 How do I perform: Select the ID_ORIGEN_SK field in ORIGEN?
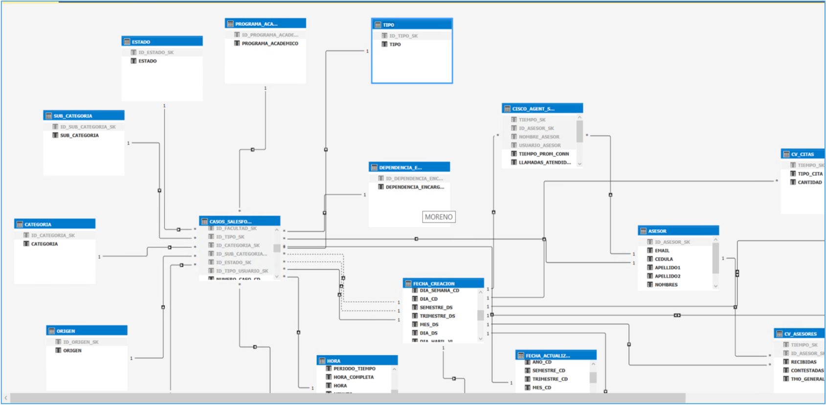point(81,342)
